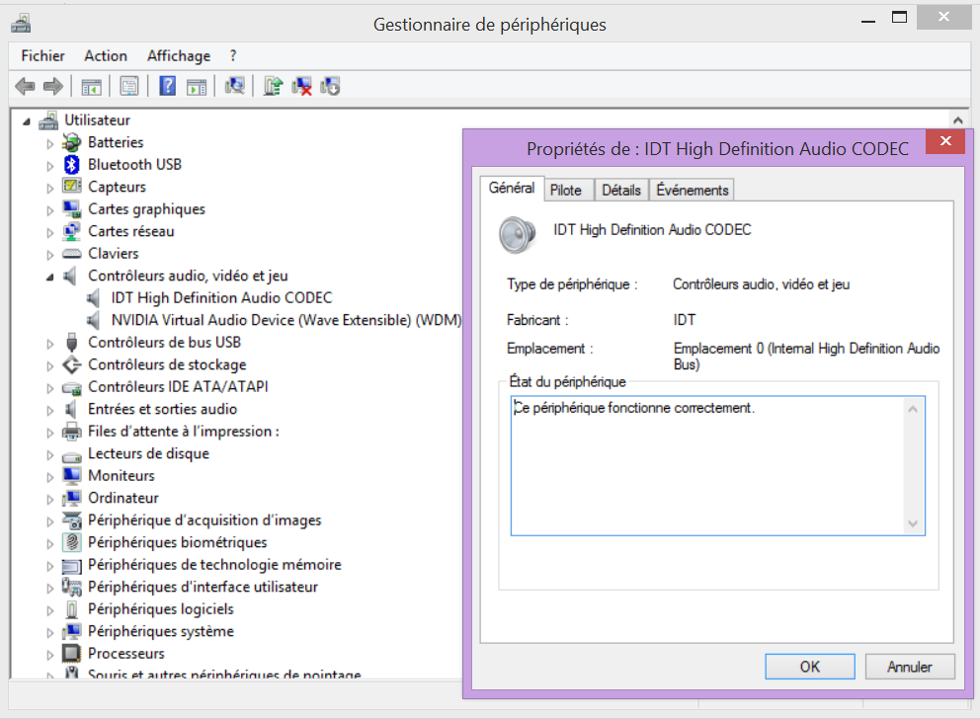The height and width of the screenshot is (719, 980).
Task: Open the Action menu
Action: pos(106,55)
